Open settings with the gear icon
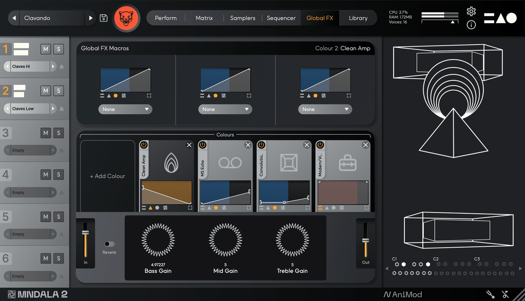This screenshot has height=301, width=525. (x=471, y=11)
